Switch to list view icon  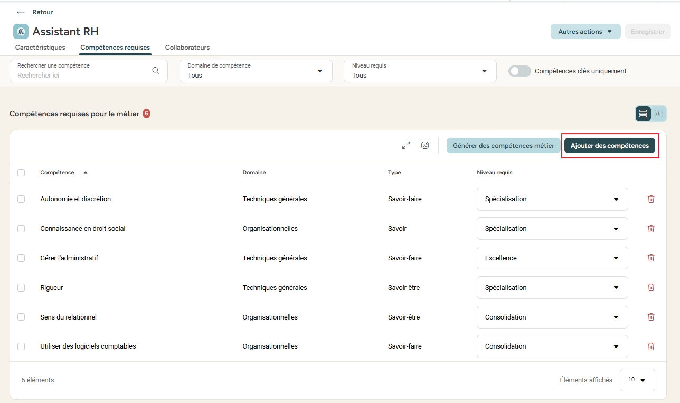point(643,114)
